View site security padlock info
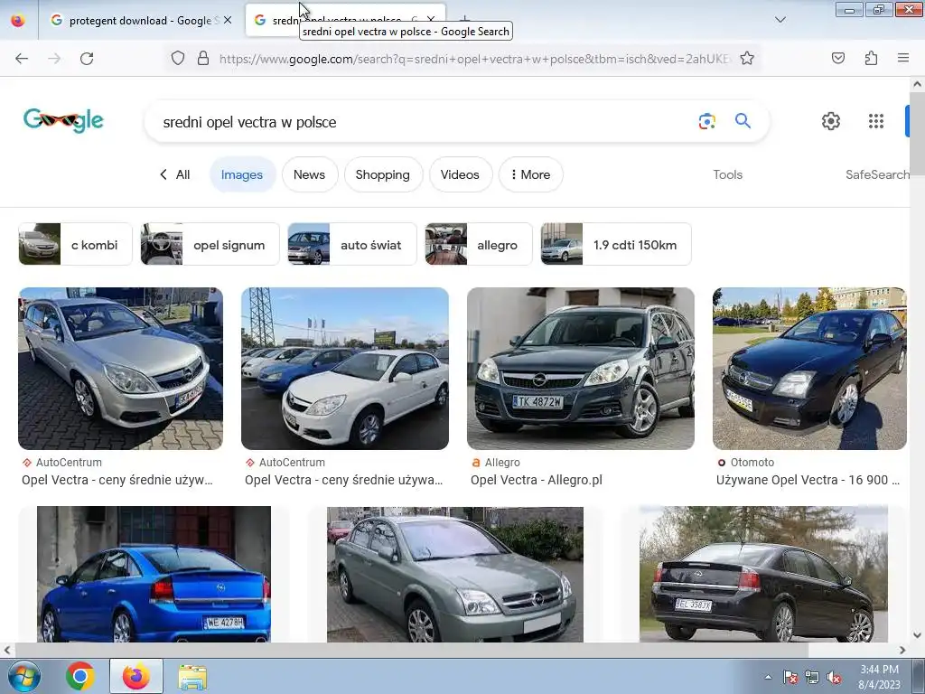 click(203, 58)
